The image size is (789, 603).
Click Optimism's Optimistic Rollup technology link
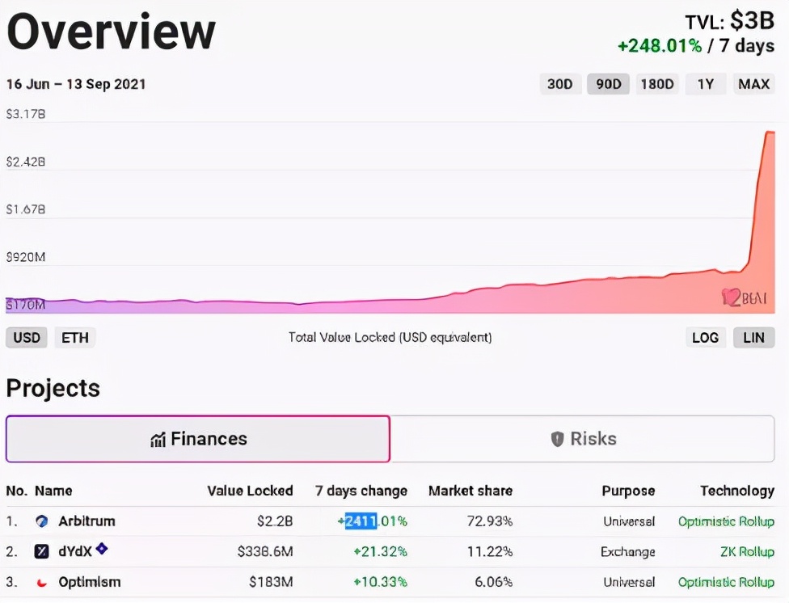(726, 582)
